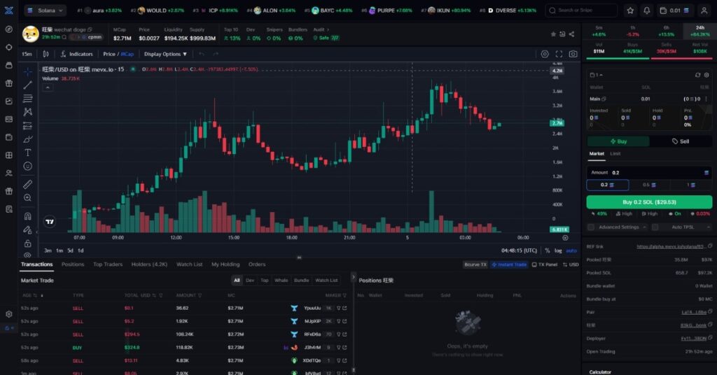717x375 pixels.
Task: Open trade panel settings gear
Action: tap(706, 75)
